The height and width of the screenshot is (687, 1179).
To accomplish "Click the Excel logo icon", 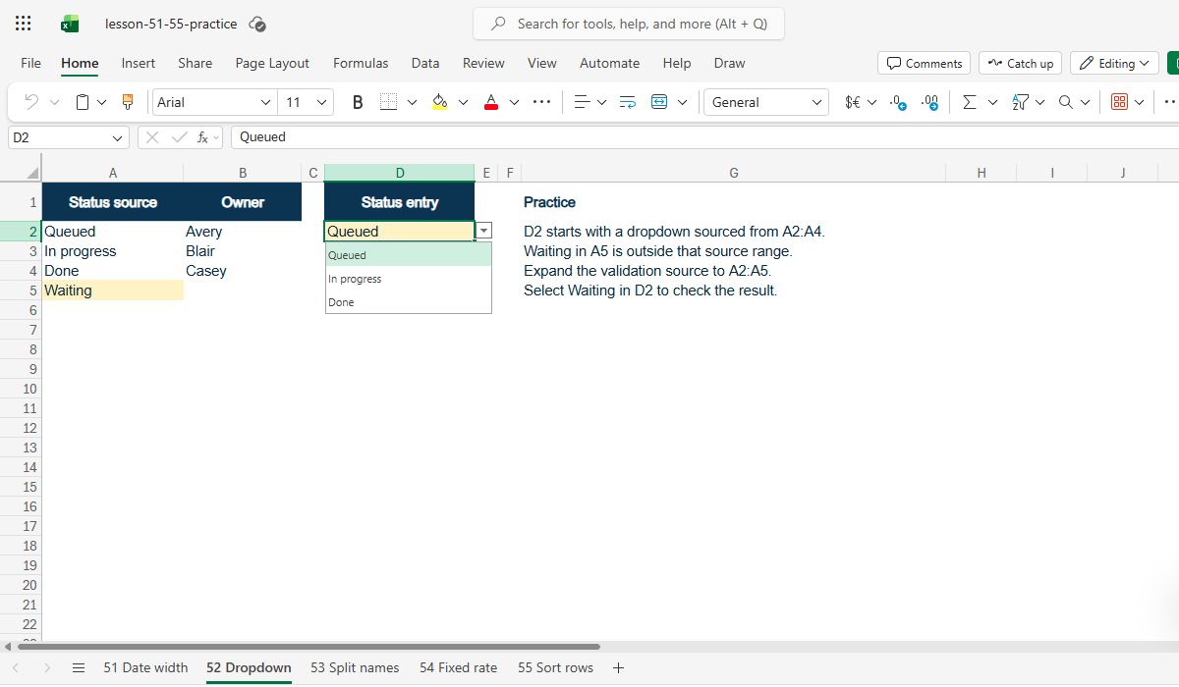I will coord(70,24).
